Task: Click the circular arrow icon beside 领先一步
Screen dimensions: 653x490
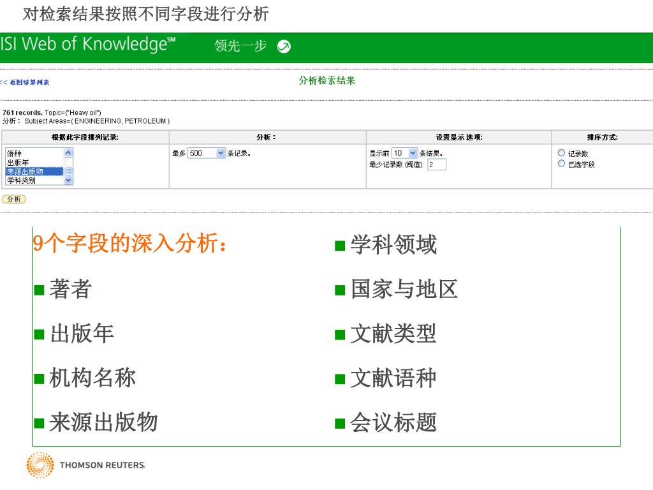Action: click(x=284, y=46)
